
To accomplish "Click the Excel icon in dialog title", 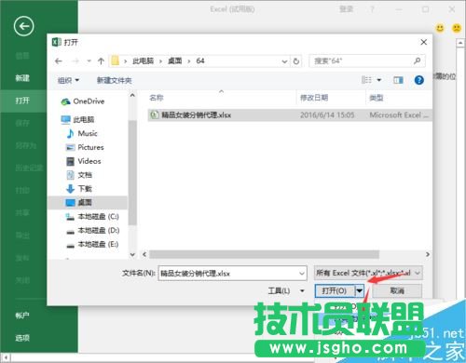I will pos(57,42).
